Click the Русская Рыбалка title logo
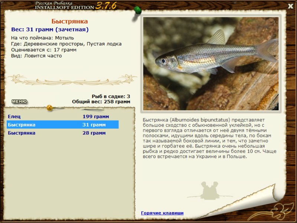Screen dimensions: 297x223 (x=64, y=5)
